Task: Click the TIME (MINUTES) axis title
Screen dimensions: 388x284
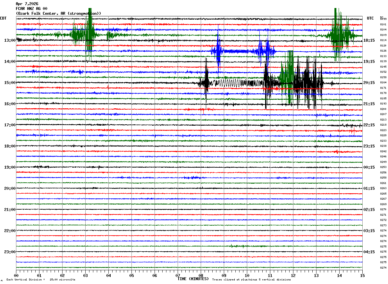Action: 193,279
